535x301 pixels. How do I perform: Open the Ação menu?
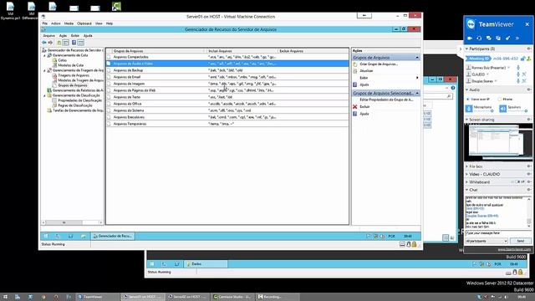pos(64,35)
